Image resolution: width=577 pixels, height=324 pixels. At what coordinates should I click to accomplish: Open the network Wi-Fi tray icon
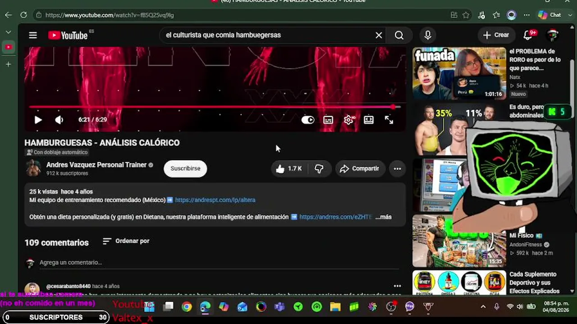[510, 307]
